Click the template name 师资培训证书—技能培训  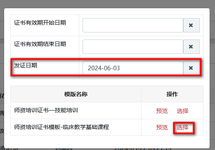[46, 110]
